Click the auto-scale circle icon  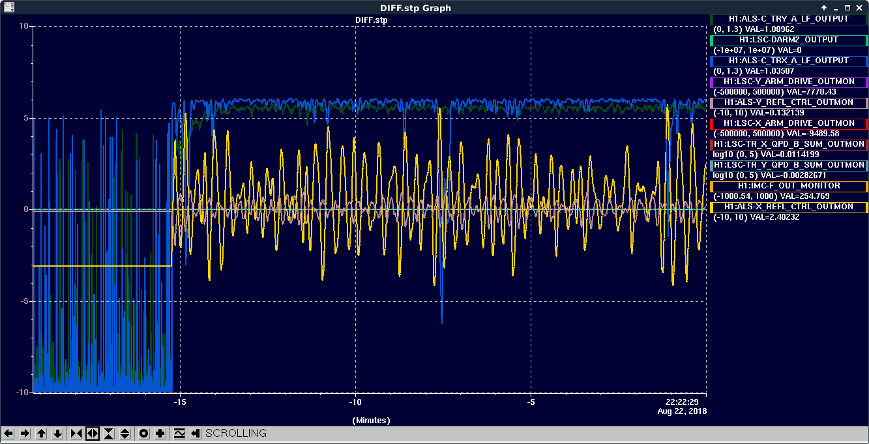pyautogui.click(x=144, y=434)
